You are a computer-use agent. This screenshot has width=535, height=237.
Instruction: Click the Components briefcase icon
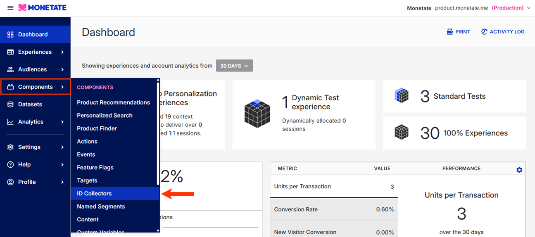click(x=11, y=87)
